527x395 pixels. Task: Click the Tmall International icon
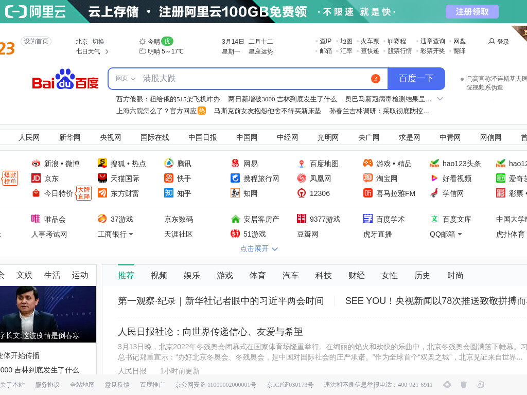[102, 178]
